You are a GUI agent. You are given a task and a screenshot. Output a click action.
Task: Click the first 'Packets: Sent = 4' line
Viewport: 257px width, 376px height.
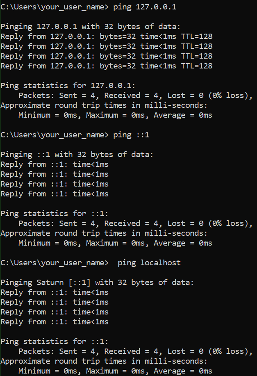coord(136,96)
